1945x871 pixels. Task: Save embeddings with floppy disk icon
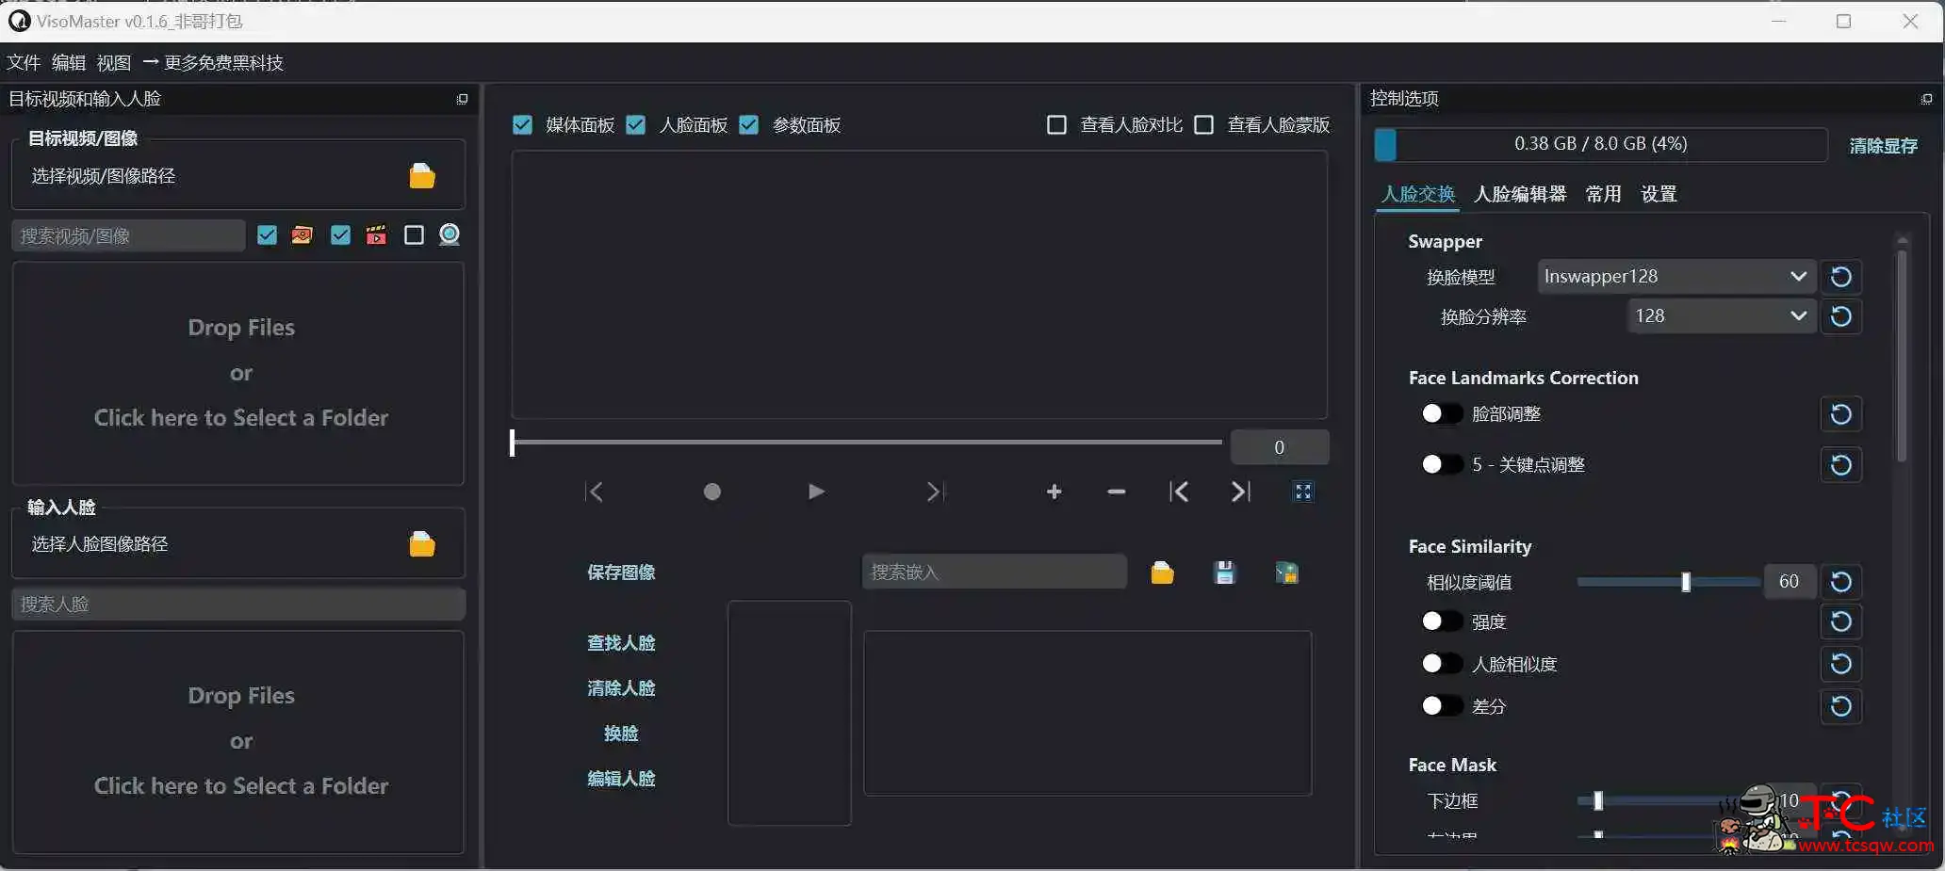tap(1224, 573)
